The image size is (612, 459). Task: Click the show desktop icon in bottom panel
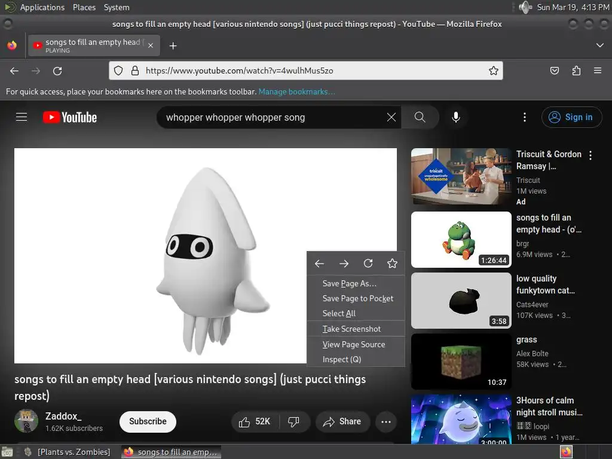pos(7,452)
